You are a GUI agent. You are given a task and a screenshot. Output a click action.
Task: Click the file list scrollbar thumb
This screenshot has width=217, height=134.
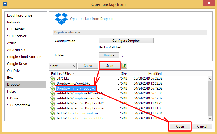(x=210, y=99)
